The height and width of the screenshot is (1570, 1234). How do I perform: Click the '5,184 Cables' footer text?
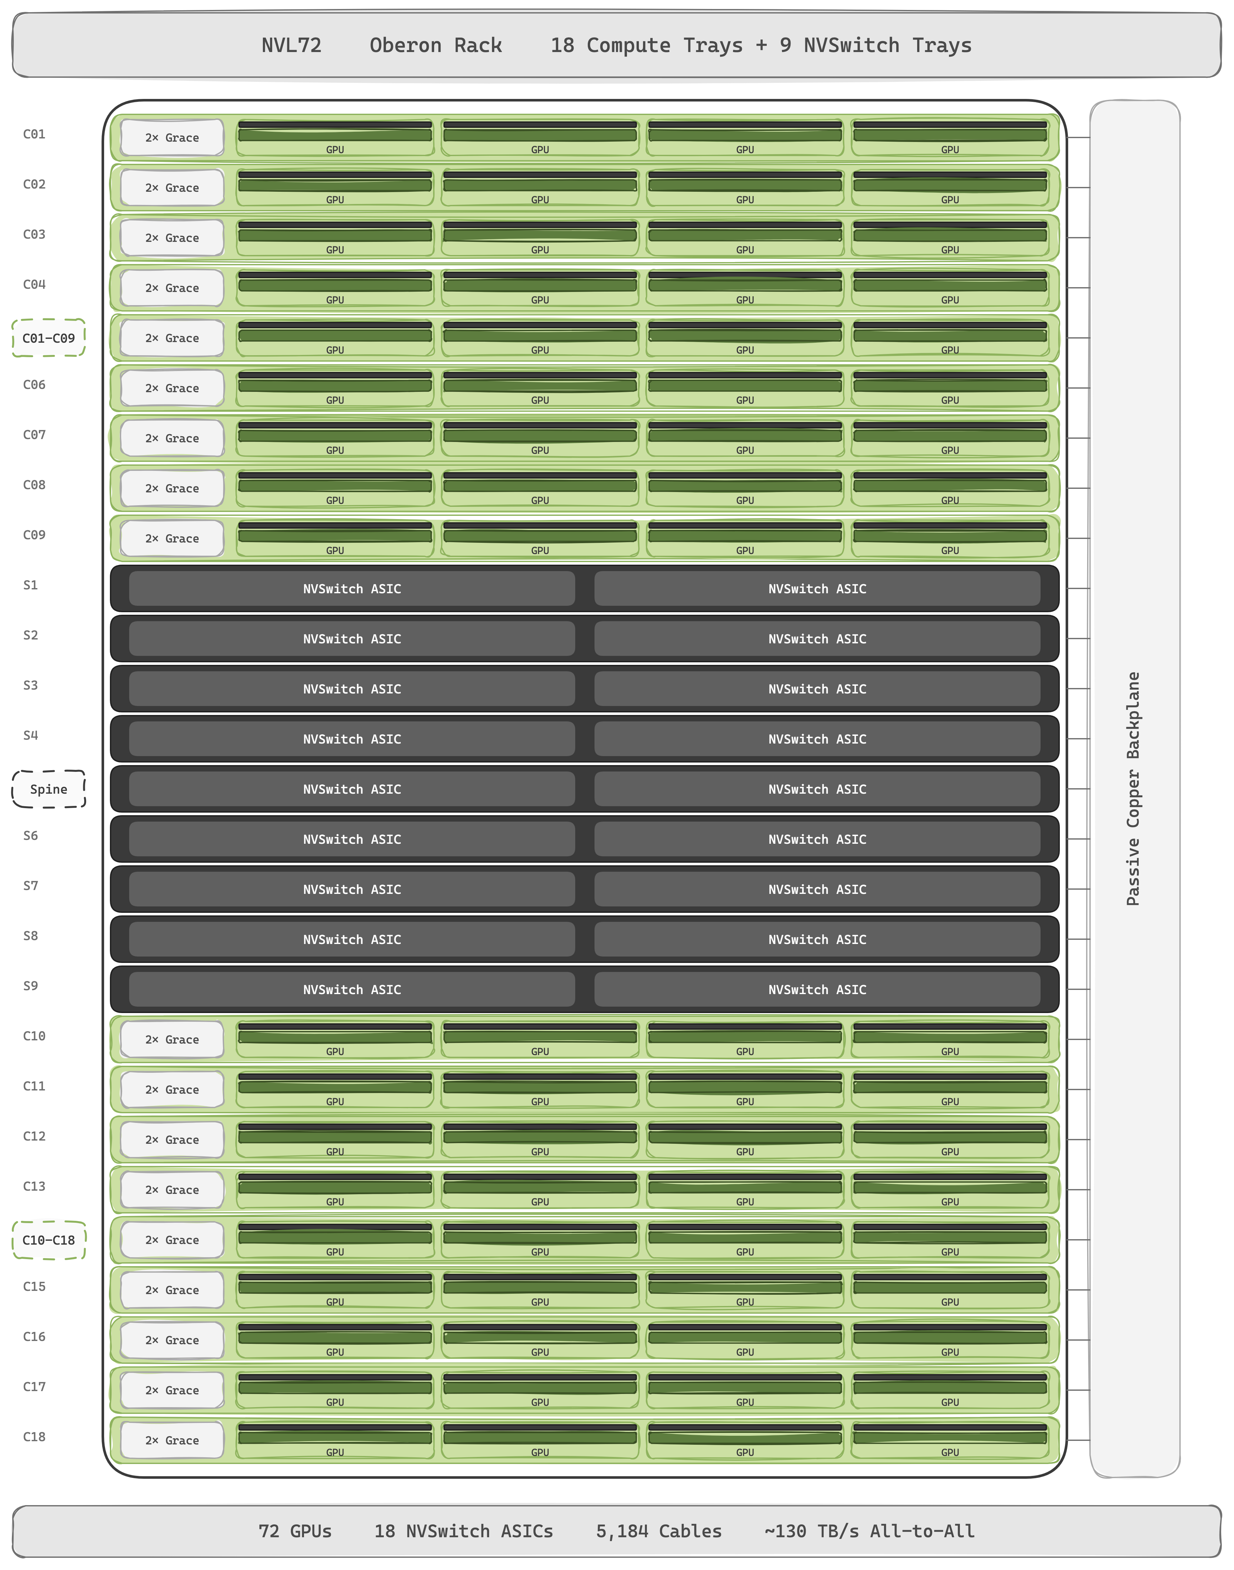[658, 1531]
